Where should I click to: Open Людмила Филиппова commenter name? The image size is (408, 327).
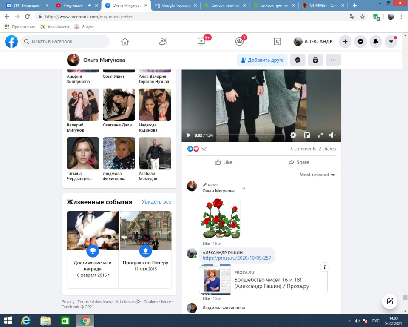click(224, 308)
